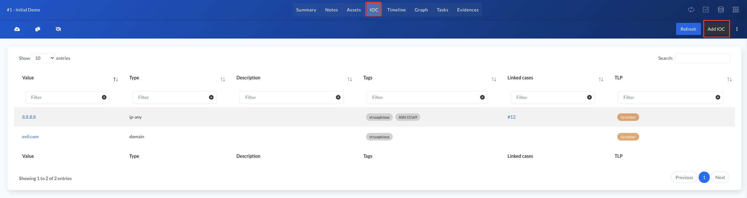Sort table by Type column arrows
The image size is (747, 198).
pyautogui.click(x=223, y=79)
